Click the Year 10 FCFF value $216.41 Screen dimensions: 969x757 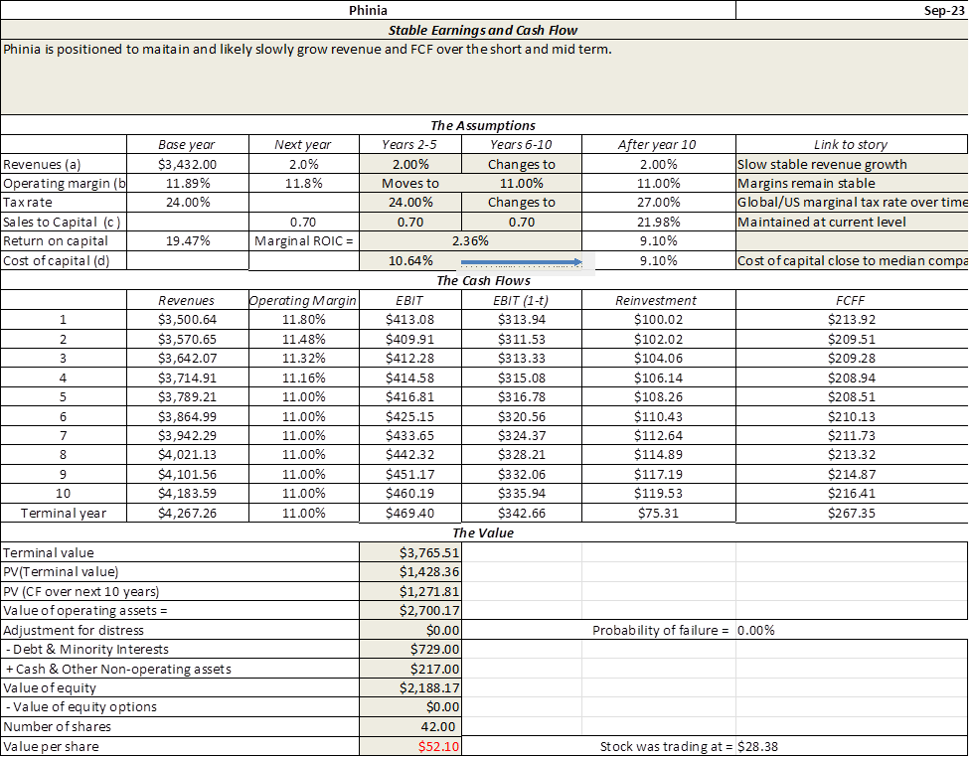tap(851, 493)
